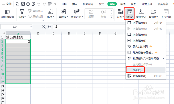Screen dimensions: 174x104
Task: Click the zoom magnifier icon by formula bar
Action: pyautogui.click(x=44, y=27)
